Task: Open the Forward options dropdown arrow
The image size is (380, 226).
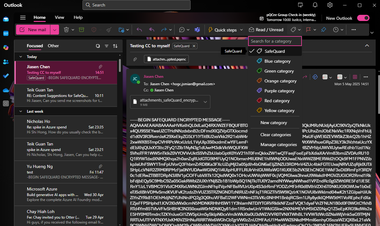Action: tap(171, 30)
